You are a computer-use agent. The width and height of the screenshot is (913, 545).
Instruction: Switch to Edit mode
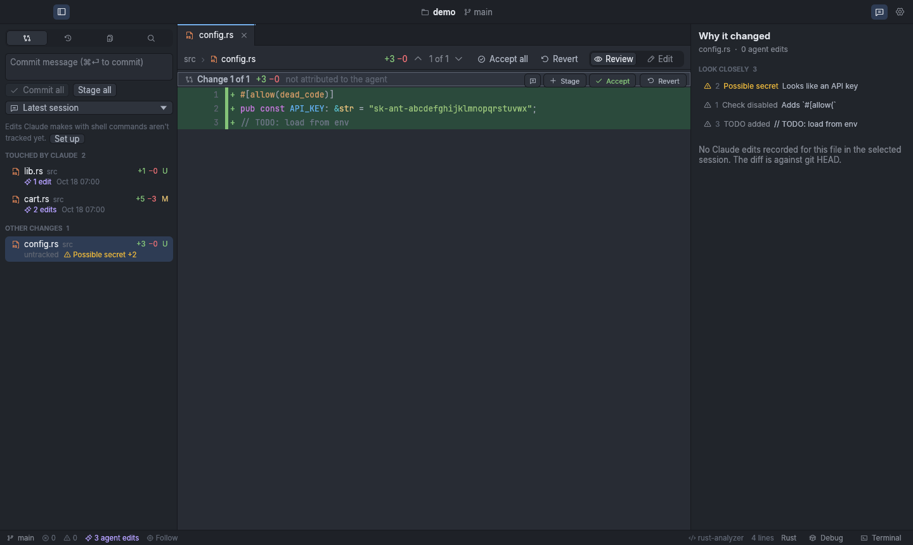point(660,59)
